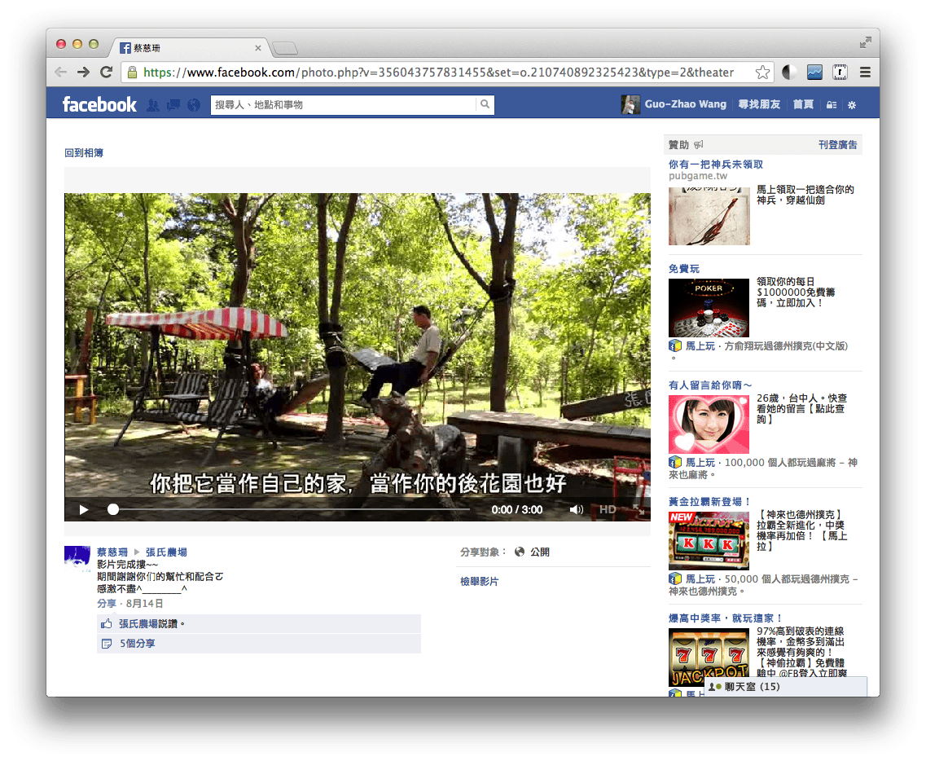
Task: Open the privacy shortcuts lock dropdown
Action: point(831,105)
